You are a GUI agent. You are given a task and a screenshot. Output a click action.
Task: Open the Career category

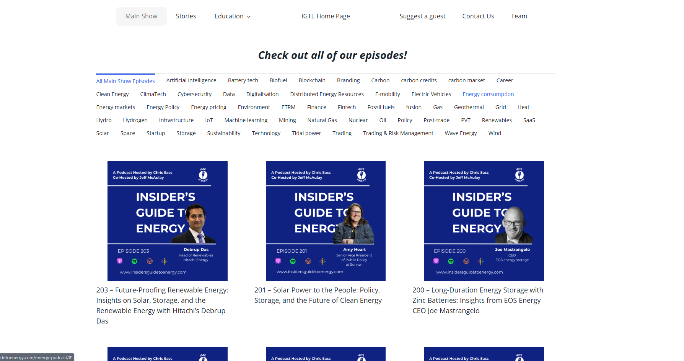coord(505,80)
